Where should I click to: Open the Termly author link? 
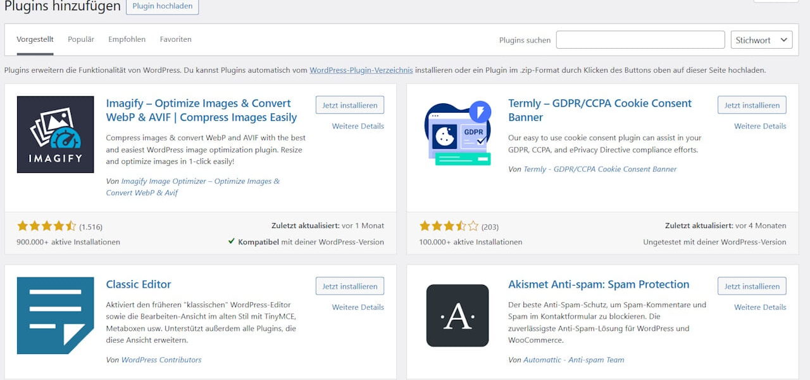[600, 169]
